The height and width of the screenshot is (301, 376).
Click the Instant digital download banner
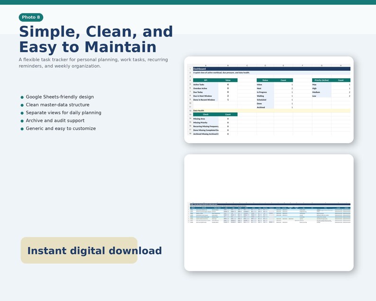click(79, 250)
